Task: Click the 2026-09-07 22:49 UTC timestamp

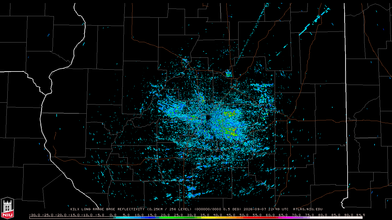Action: click(266, 209)
